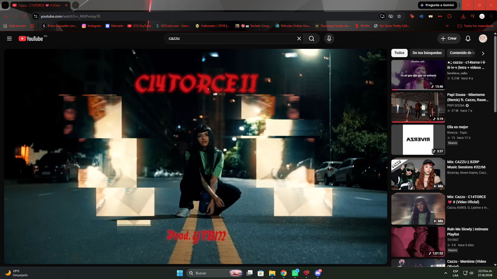
Task: Open the Peliculas Online bookmark
Action: pyautogui.click(x=293, y=26)
